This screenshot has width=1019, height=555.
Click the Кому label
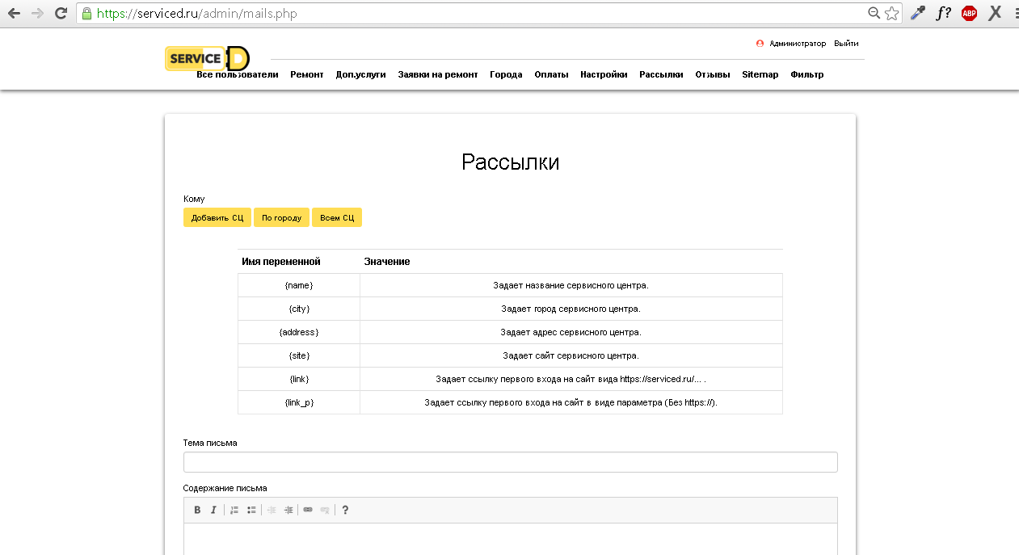point(194,199)
